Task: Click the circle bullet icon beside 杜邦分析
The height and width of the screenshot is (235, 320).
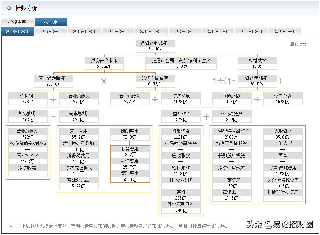Action: (x=9, y=8)
